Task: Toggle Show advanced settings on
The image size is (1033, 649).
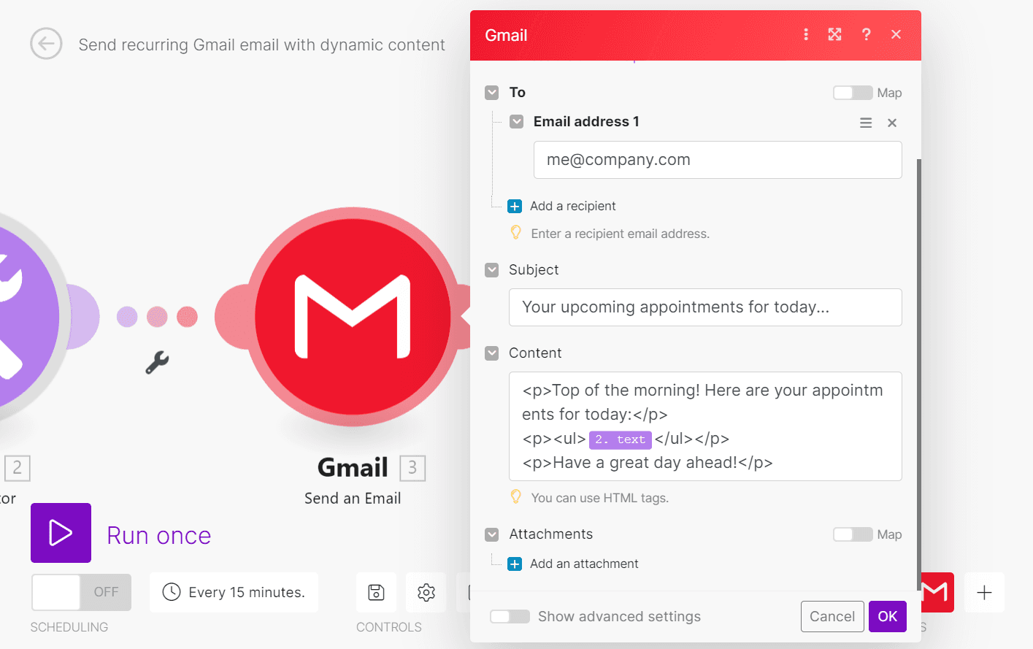Action: coord(510,616)
